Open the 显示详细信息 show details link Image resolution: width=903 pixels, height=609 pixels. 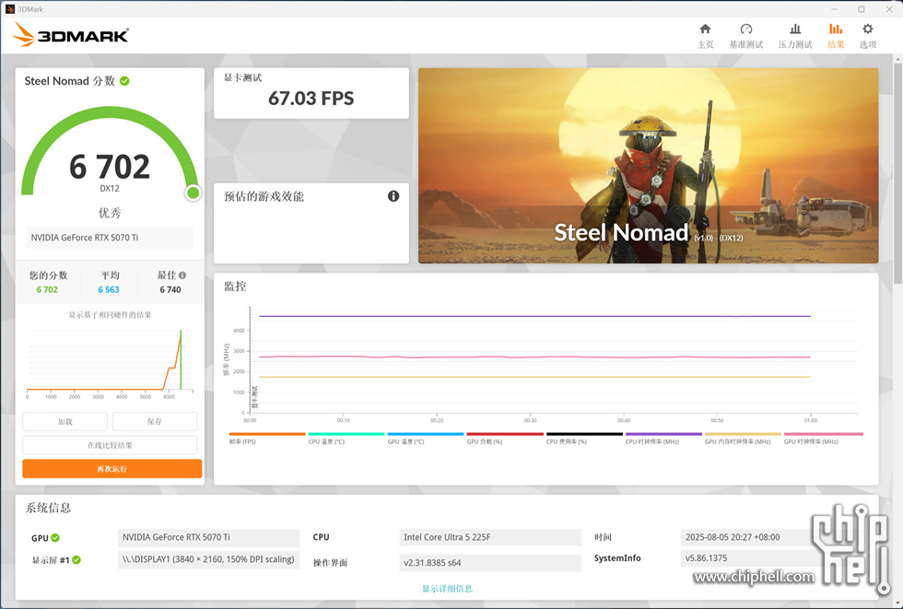(447, 589)
